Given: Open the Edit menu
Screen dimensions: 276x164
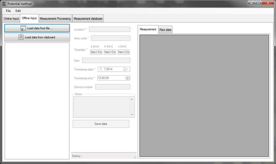Looking at the screenshot, I should pos(18,11).
